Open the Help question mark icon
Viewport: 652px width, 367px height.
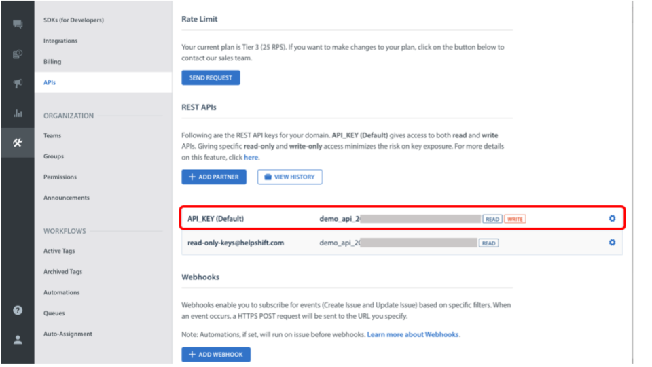point(18,310)
